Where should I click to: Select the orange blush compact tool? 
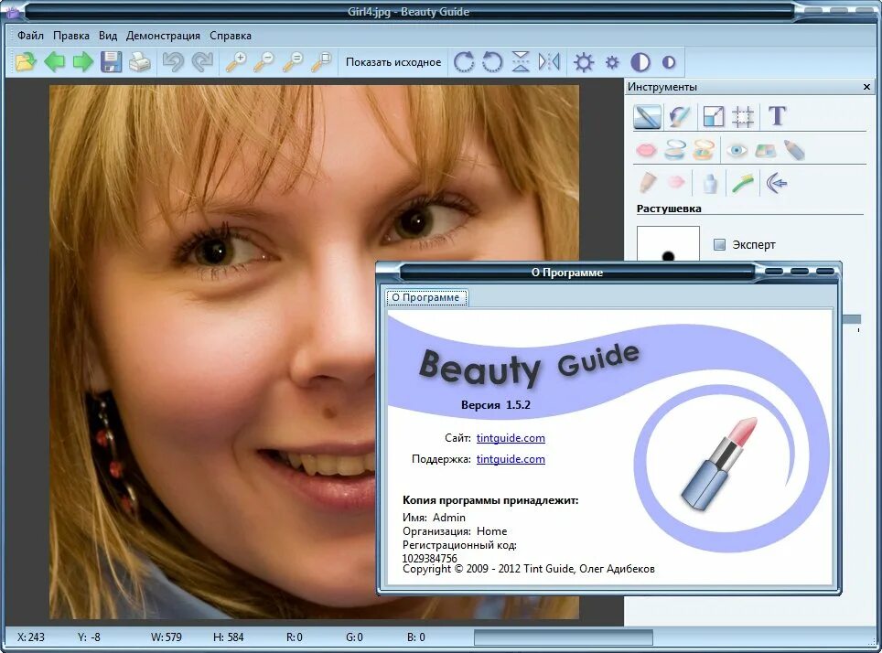[703, 150]
